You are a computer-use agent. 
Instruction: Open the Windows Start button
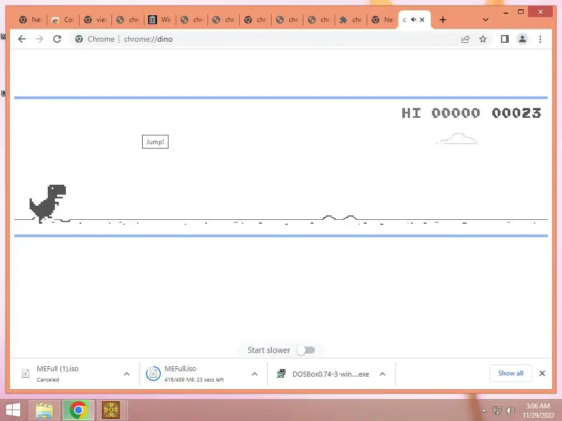[x=13, y=410]
